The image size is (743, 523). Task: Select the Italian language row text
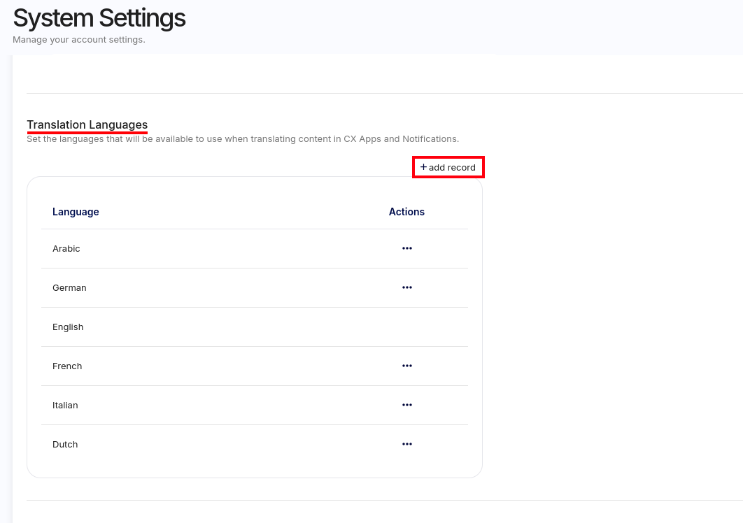[65, 405]
